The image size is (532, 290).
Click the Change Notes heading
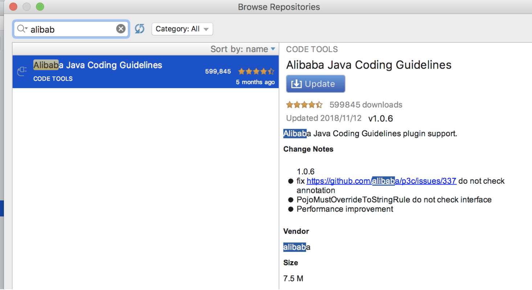pos(308,149)
